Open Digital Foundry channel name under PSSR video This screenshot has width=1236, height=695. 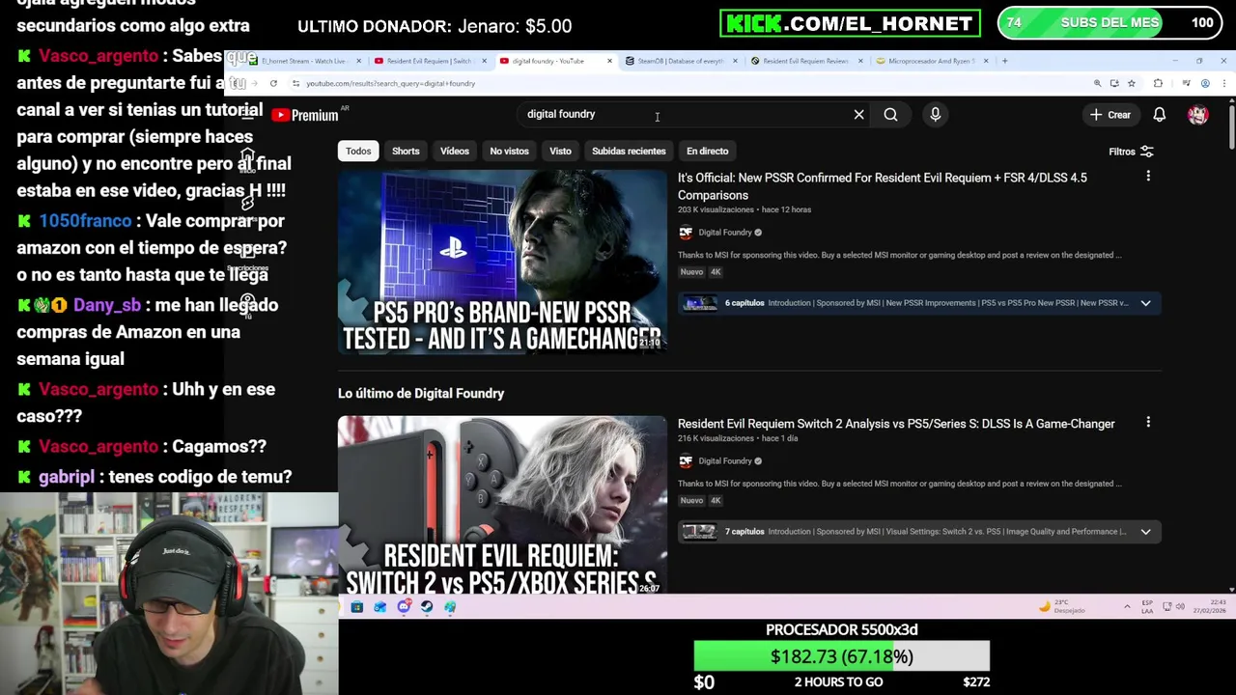pos(725,233)
